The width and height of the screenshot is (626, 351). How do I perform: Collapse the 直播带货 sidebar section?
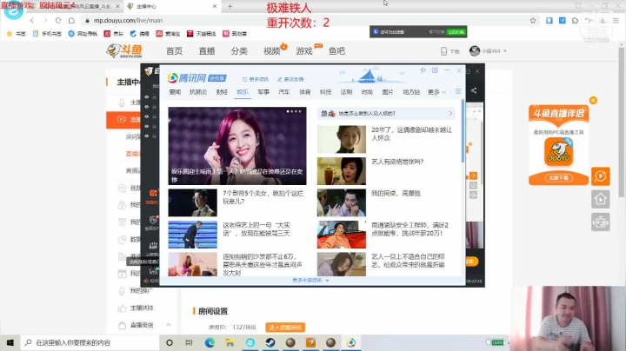click(x=169, y=325)
